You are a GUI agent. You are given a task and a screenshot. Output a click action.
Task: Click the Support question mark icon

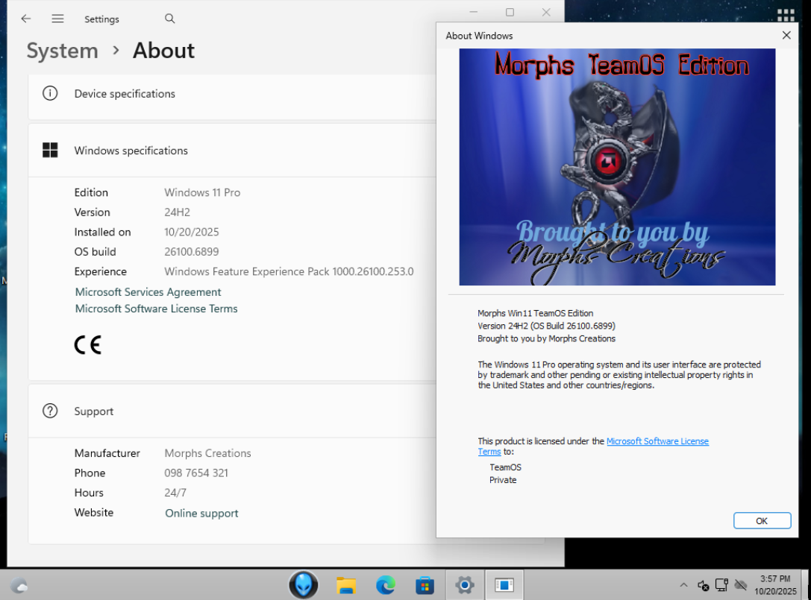click(x=50, y=411)
